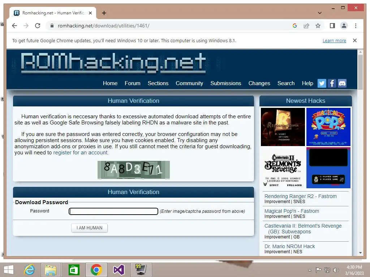The image size is (370, 277).
Task: Go back using the browser back arrow
Action: (x=14, y=26)
